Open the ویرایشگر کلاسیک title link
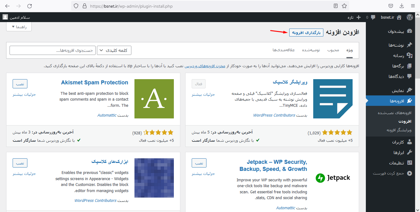Image resolution: width=420 pixels, height=212 pixels. (x=290, y=83)
